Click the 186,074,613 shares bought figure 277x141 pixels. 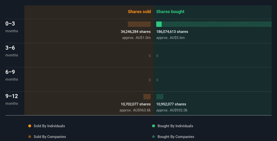pyautogui.click(x=172, y=32)
